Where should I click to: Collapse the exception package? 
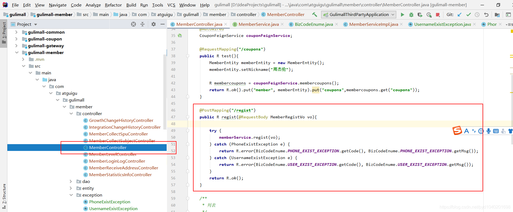[71, 195]
